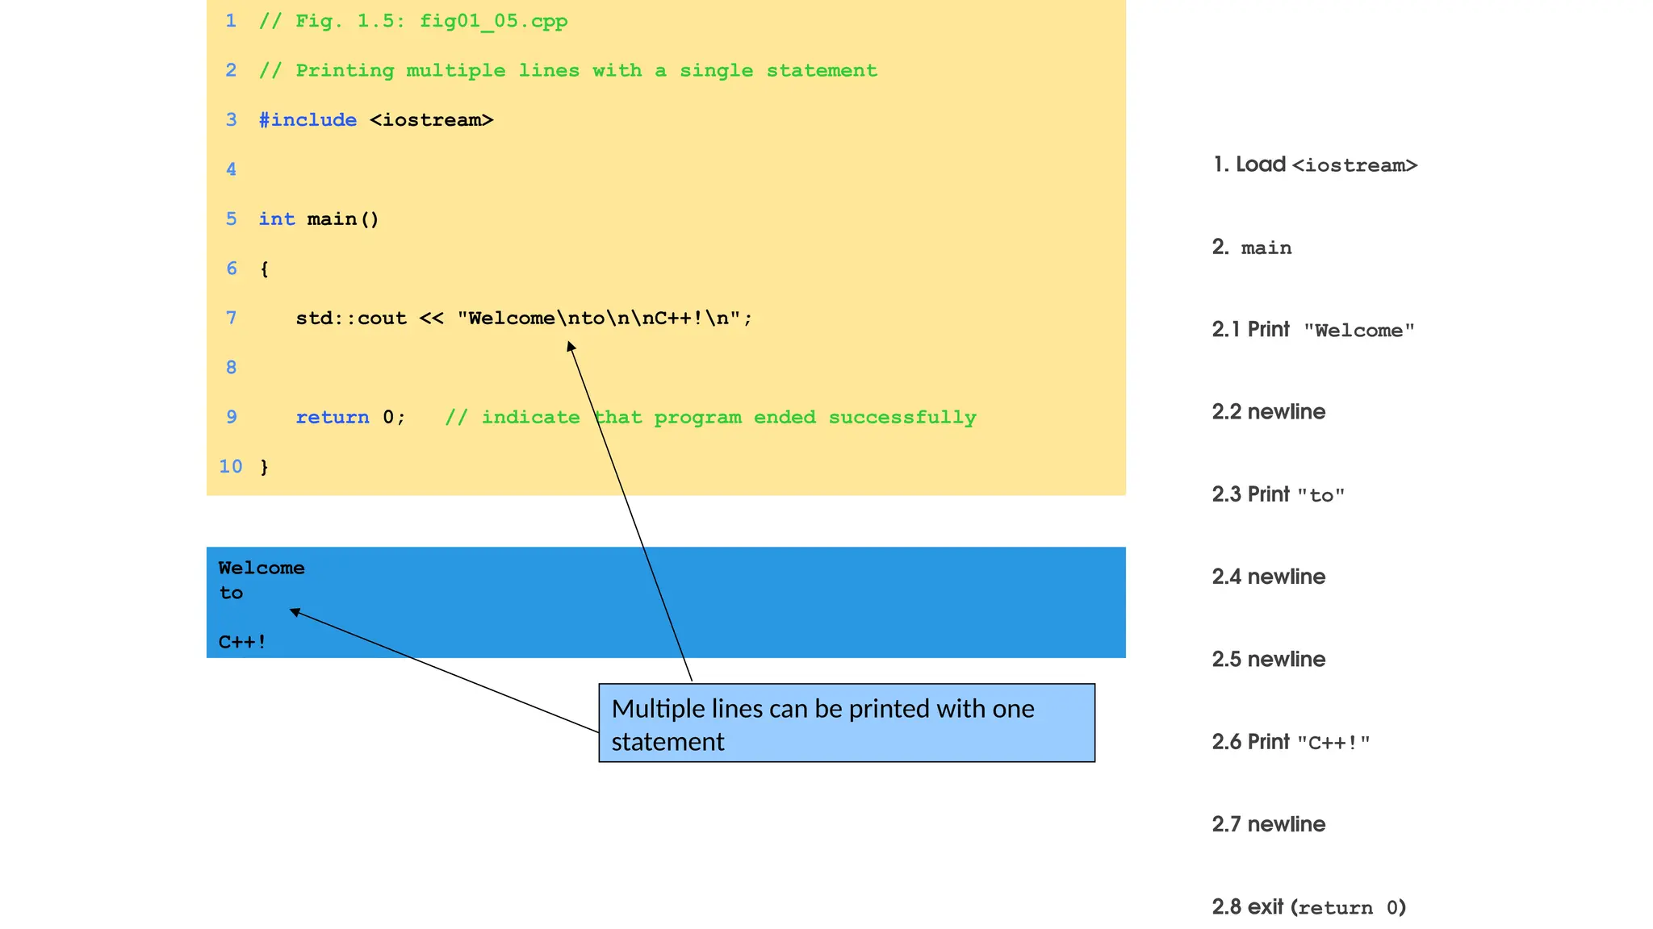The image size is (1653, 929).
Task: Click the 'int main()' line
Action: pos(319,219)
